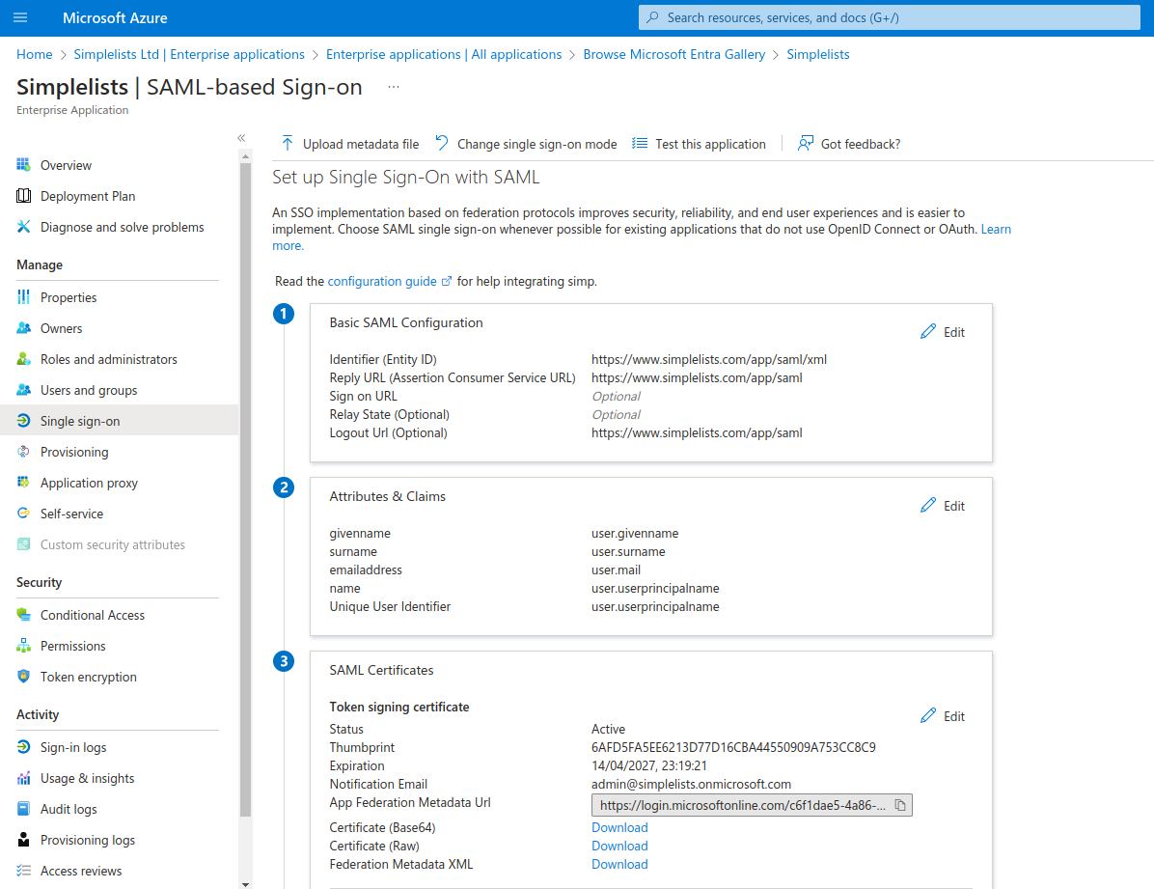The image size is (1154, 889).
Task: Click the Properties bars icon
Action: [x=23, y=297]
